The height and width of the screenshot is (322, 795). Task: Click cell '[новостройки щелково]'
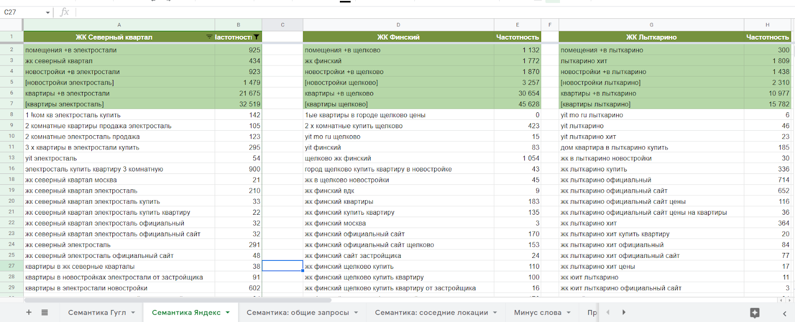tap(398, 82)
